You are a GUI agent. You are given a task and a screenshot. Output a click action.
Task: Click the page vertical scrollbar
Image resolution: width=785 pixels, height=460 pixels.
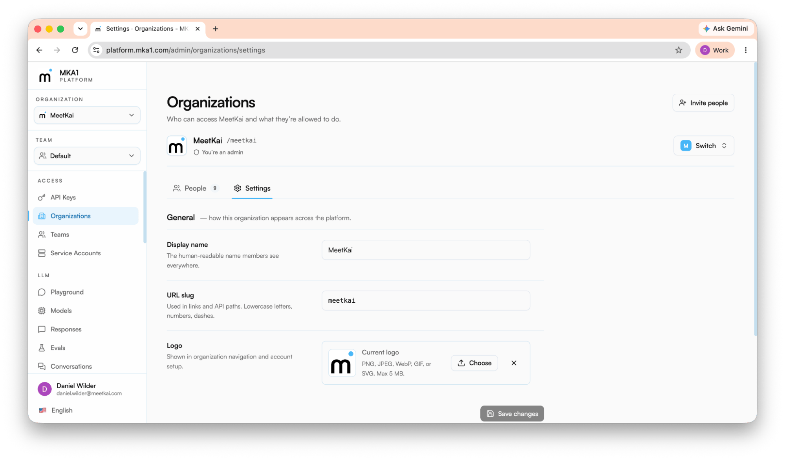pos(755,199)
